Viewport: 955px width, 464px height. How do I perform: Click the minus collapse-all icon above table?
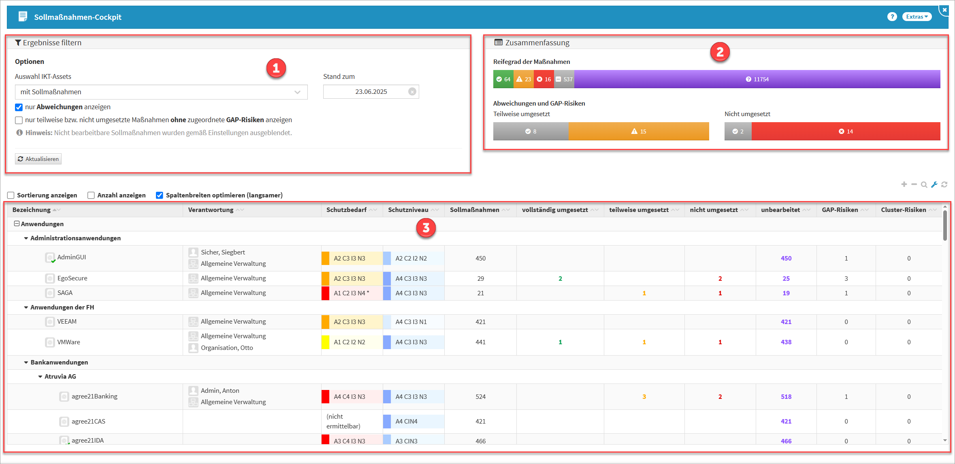(x=914, y=184)
